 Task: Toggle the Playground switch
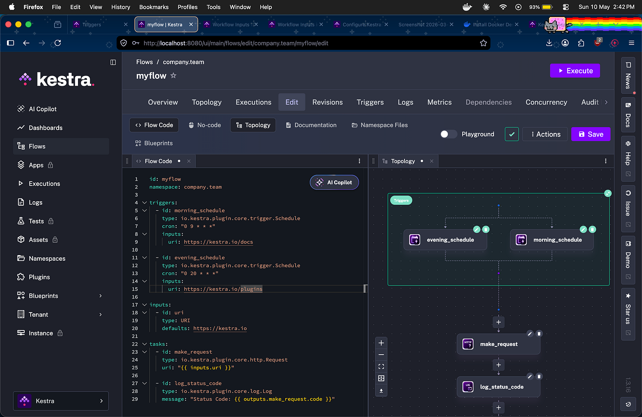448,134
